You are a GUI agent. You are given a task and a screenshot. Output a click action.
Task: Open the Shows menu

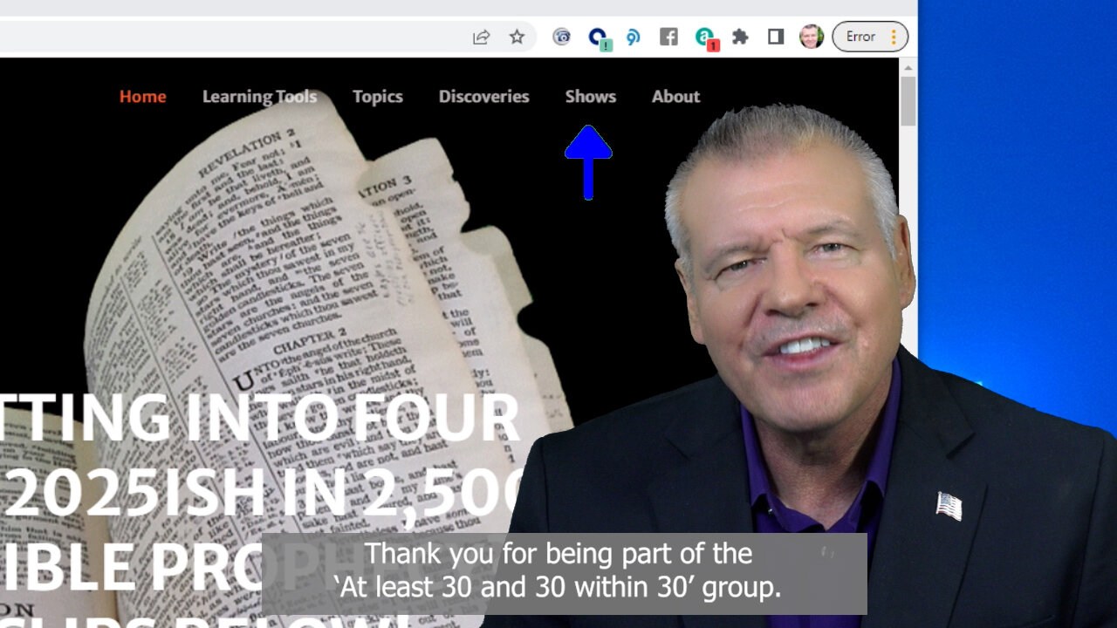tap(591, 97)
